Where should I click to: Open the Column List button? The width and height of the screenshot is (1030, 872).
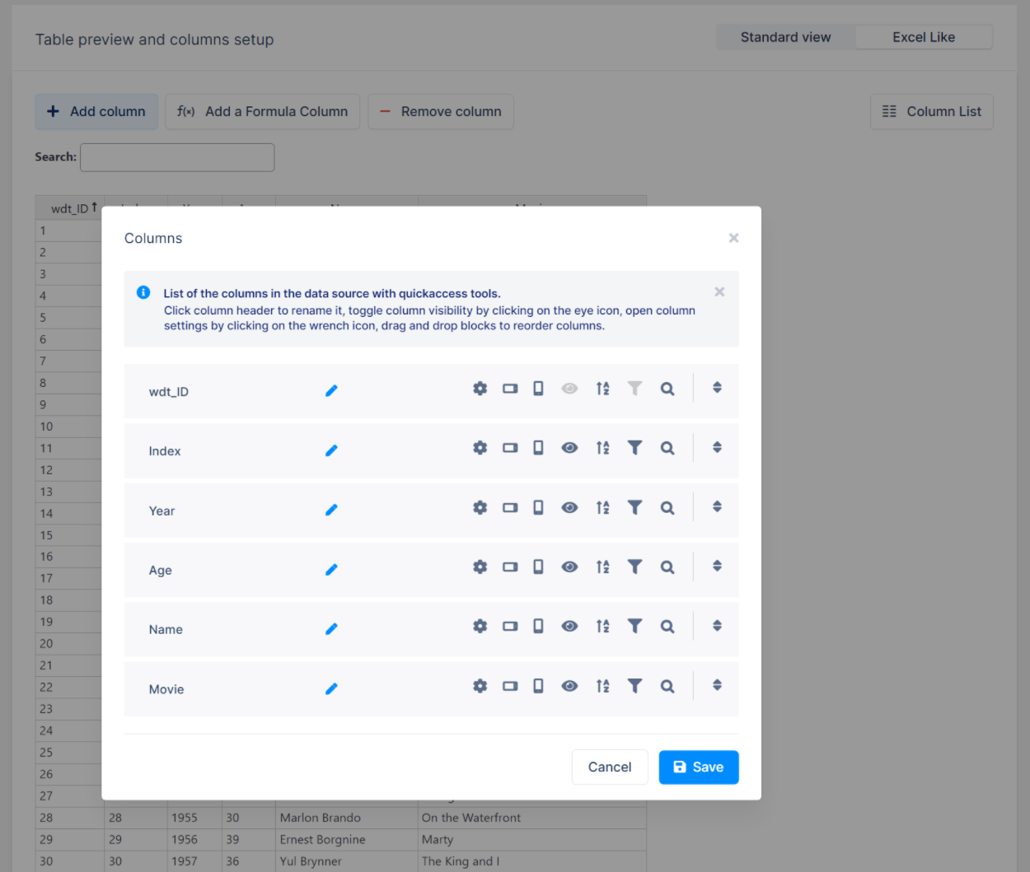pos(932,111)
